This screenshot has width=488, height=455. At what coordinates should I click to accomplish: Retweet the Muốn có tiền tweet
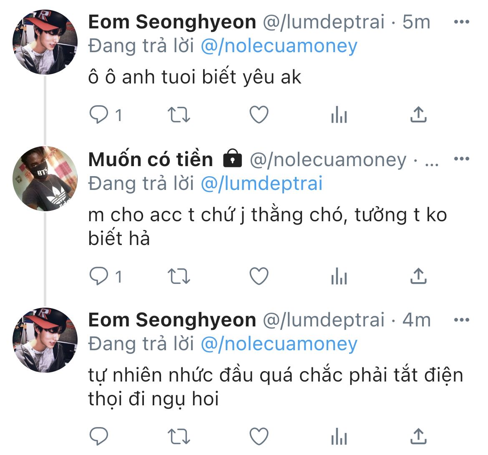click(179, 276)
